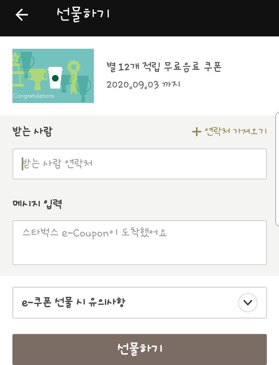Click the 선물하기 header title

click(83, 14)
